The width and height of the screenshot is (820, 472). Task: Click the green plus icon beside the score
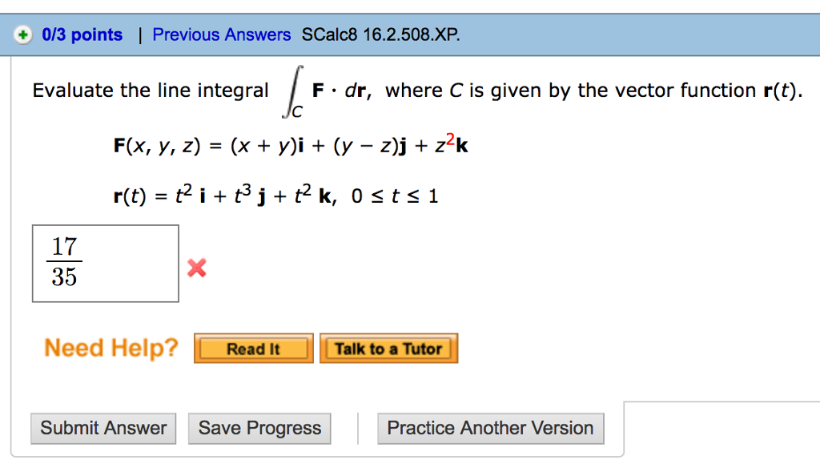(22, 34)
